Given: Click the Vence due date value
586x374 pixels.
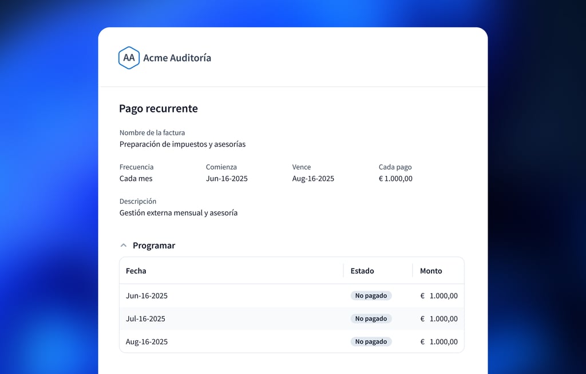Looking at the screenshot, I should click(313, 179).
